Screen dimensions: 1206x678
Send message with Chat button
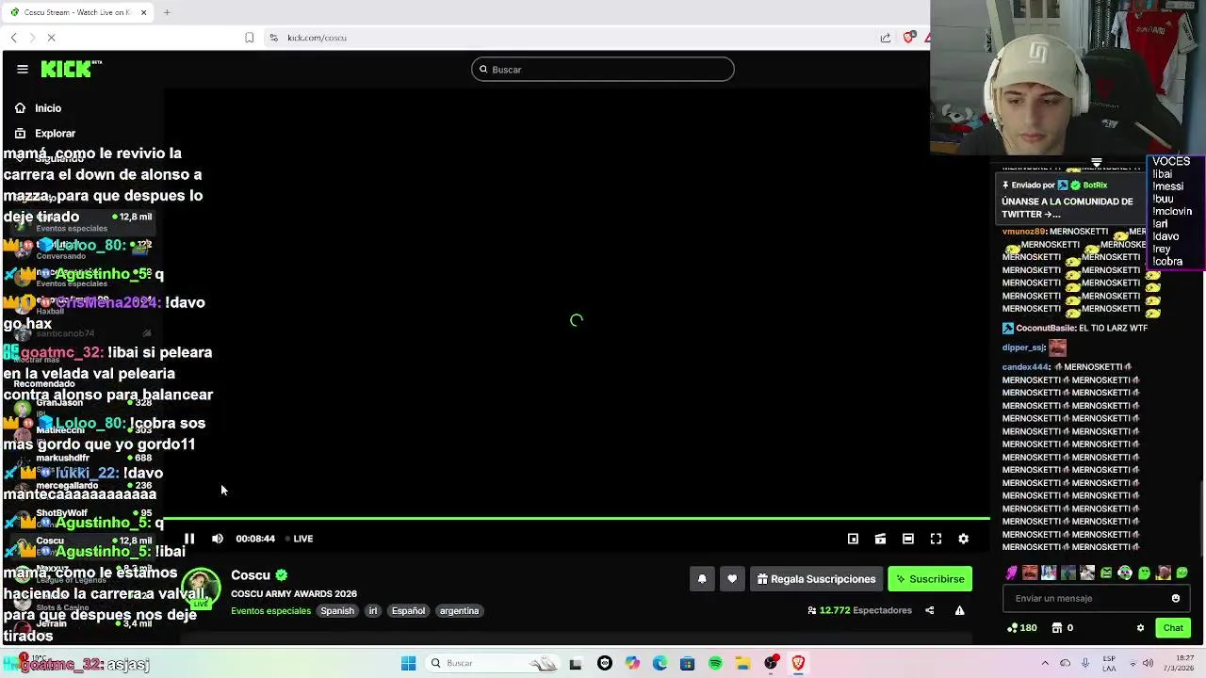[x=1173, y=628]
